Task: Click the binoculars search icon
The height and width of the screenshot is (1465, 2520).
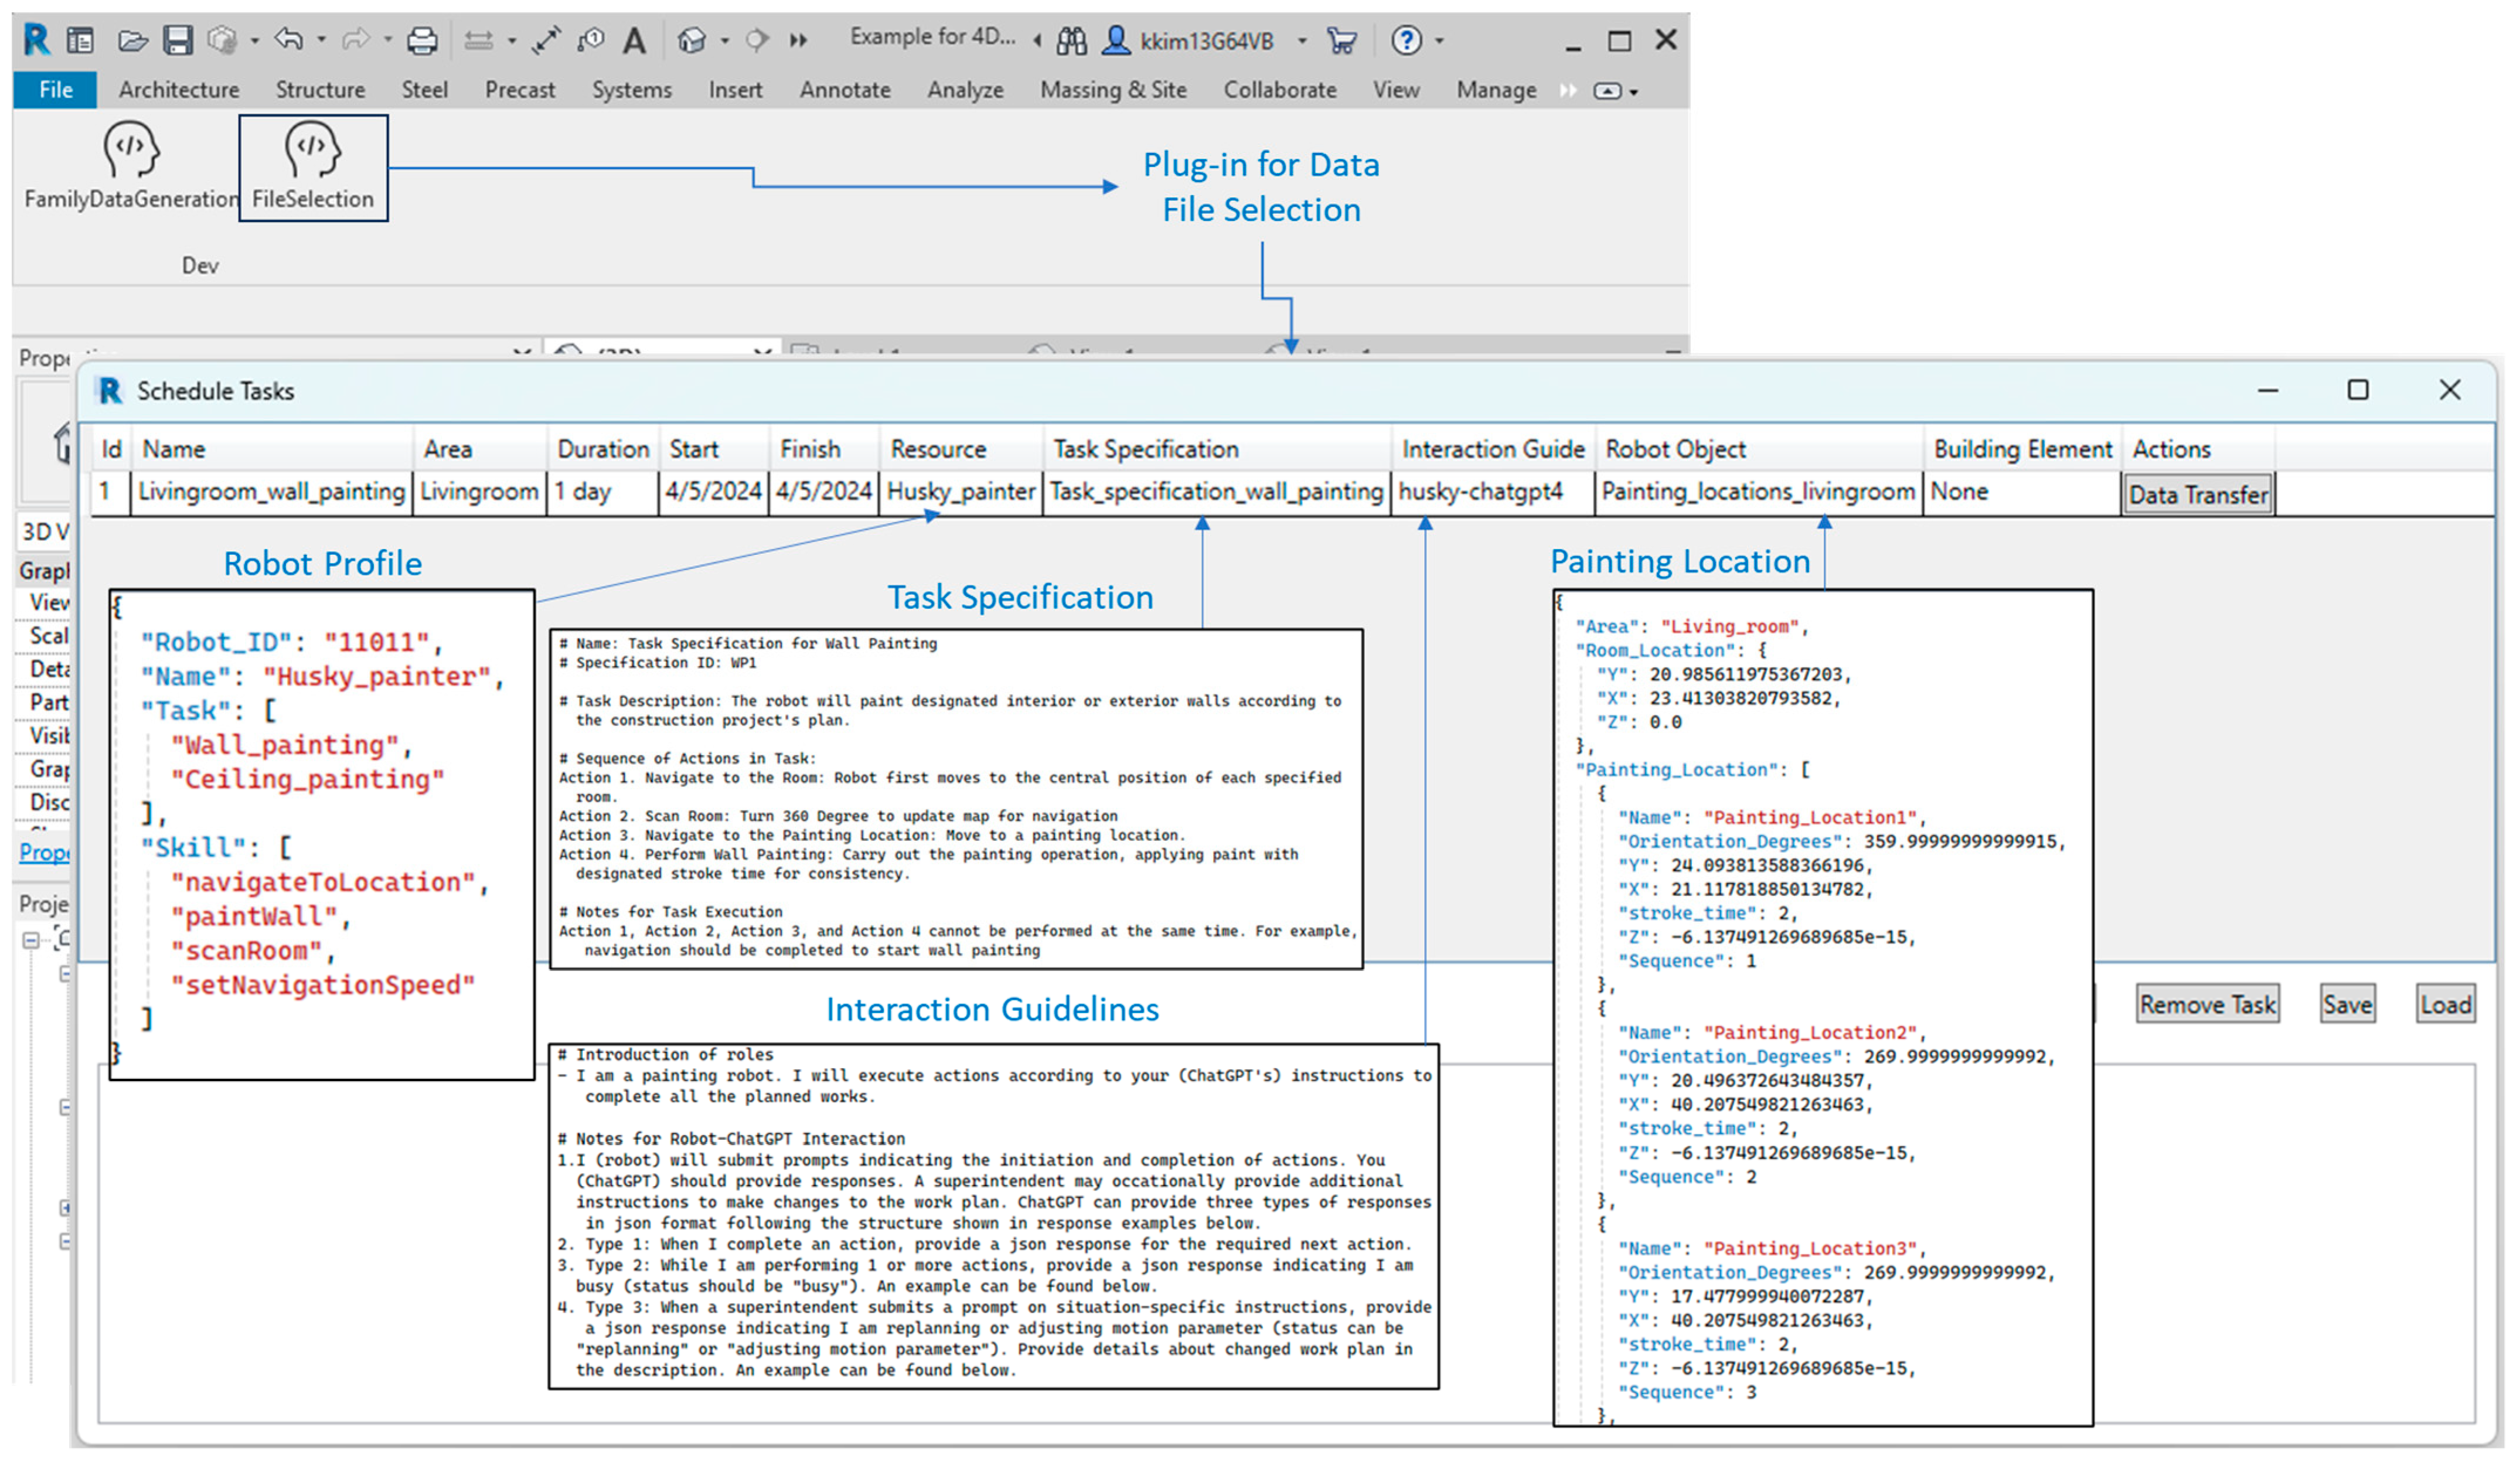Action: pyautogui.click(x=1071, y=41)
